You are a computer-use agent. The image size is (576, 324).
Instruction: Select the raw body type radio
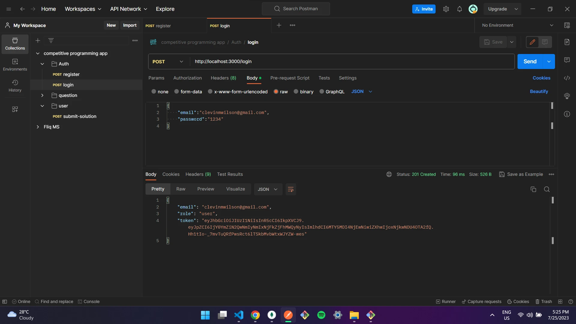click(x=276, y=91)
